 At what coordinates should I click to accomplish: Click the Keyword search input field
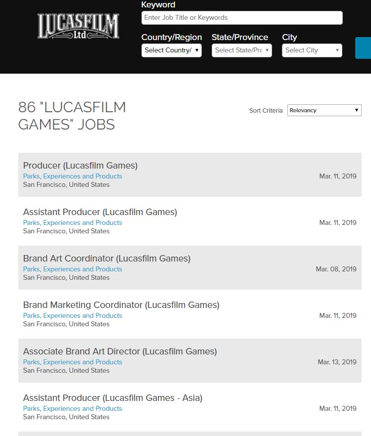pos(241,18)
